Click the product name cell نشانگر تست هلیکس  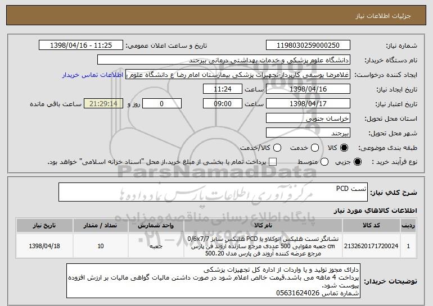pyautogui.click(x=263, y=246)
